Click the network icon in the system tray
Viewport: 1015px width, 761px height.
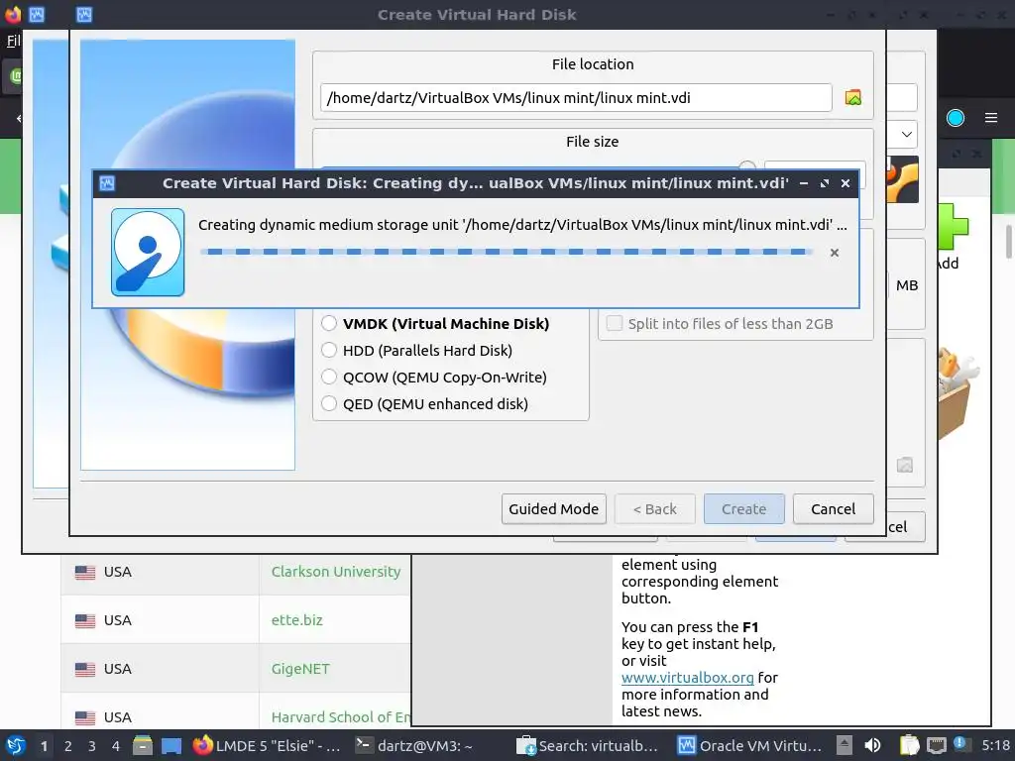click(x=936, y=745)
